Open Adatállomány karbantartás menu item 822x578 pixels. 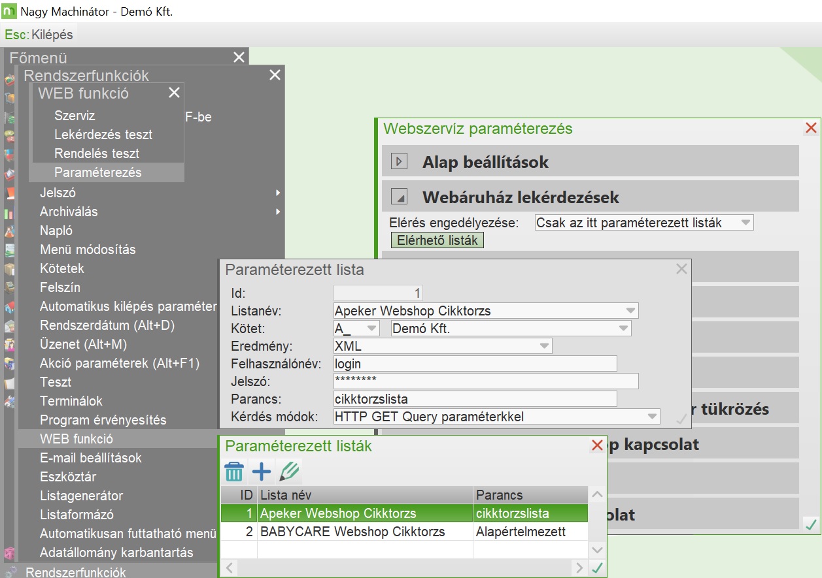click(x=116, y=553)
